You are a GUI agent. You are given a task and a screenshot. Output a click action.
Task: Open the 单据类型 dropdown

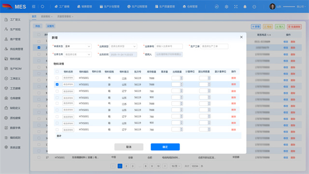[x=78, y=46]
